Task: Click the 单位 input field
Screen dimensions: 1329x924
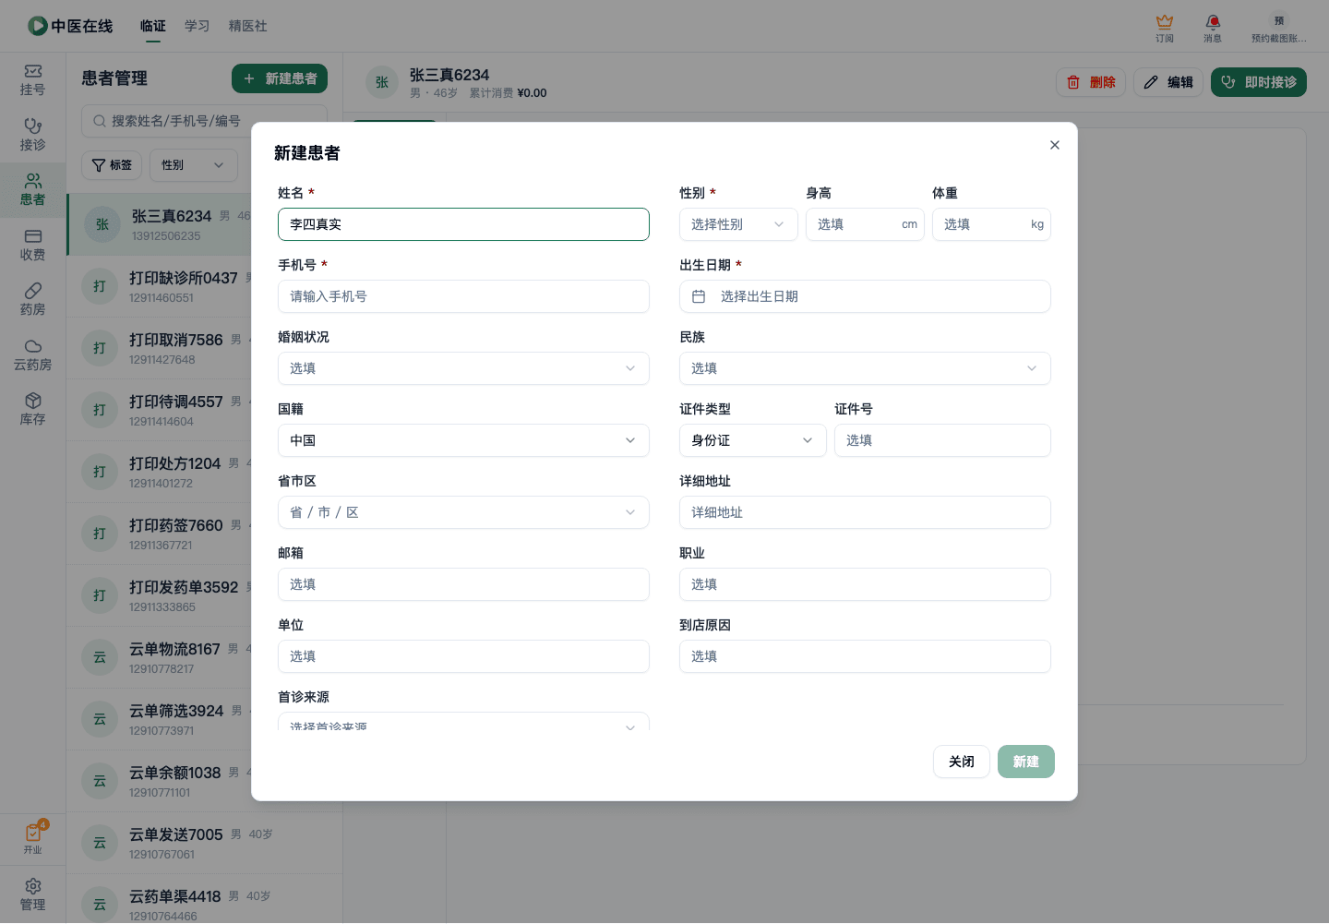Action: click(x=463, y=656)
